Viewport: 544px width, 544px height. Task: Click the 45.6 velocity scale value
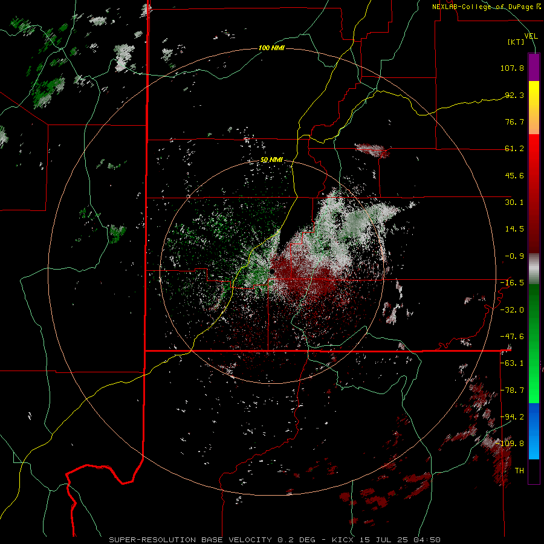click(514, 175)
